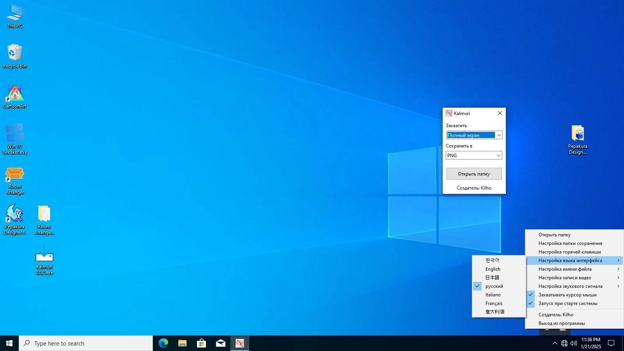Viewport: 624px width, 351px height.
Task: Expand Настройка имени файла submenu
Action: coord(574,269)
